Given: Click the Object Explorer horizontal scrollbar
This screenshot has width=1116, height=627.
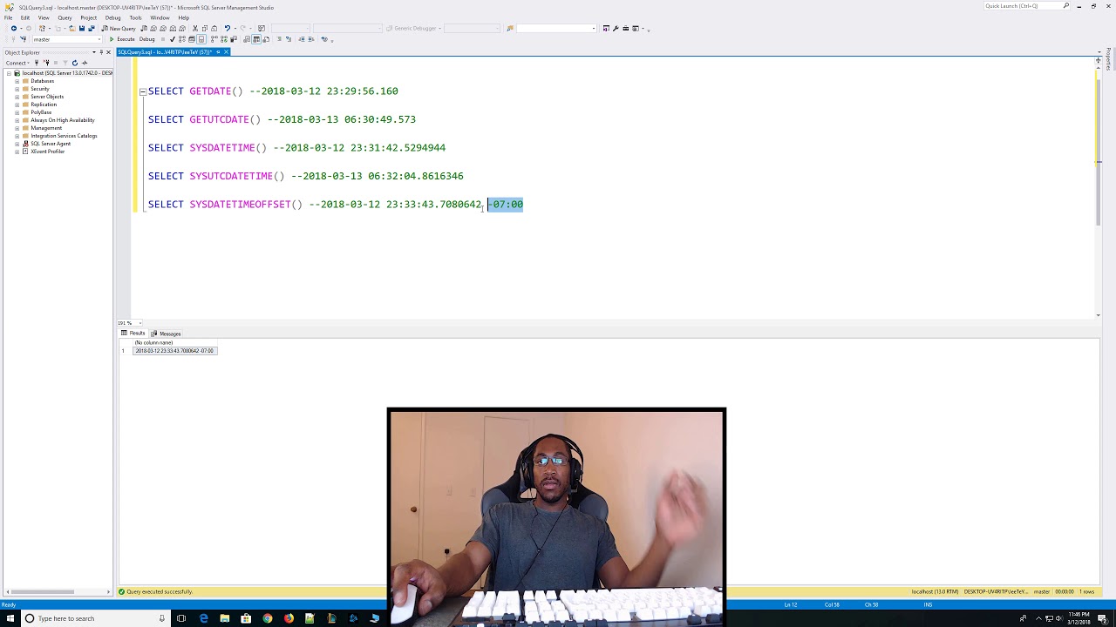Looking at the screenshot, I should [42, 592].
